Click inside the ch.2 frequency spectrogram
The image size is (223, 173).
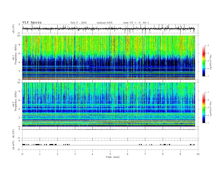109,105
